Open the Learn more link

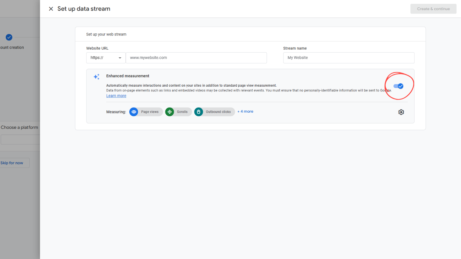(116, 95)
